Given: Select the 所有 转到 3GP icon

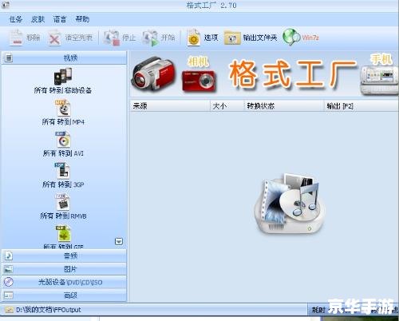Looking at the screenshot, I should (x=63, y=171).
